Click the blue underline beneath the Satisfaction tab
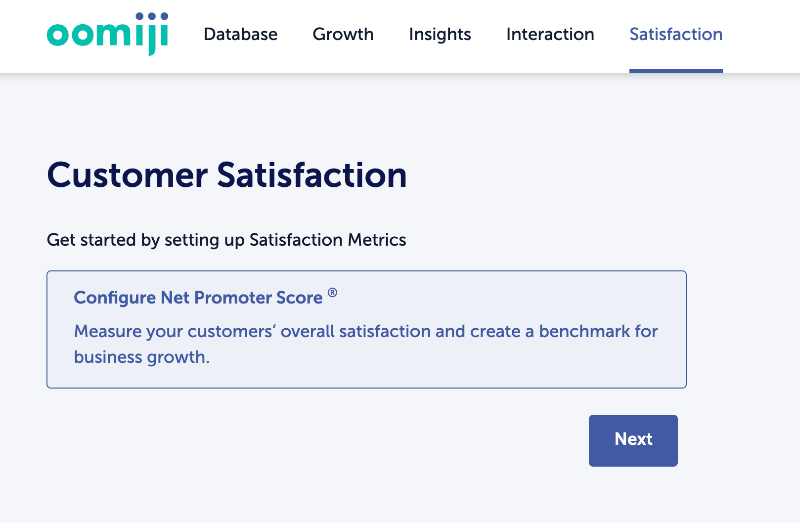Image resolution: width=800 pixels, height=523 pixels. pyautogui.click(x=676, y=71)
